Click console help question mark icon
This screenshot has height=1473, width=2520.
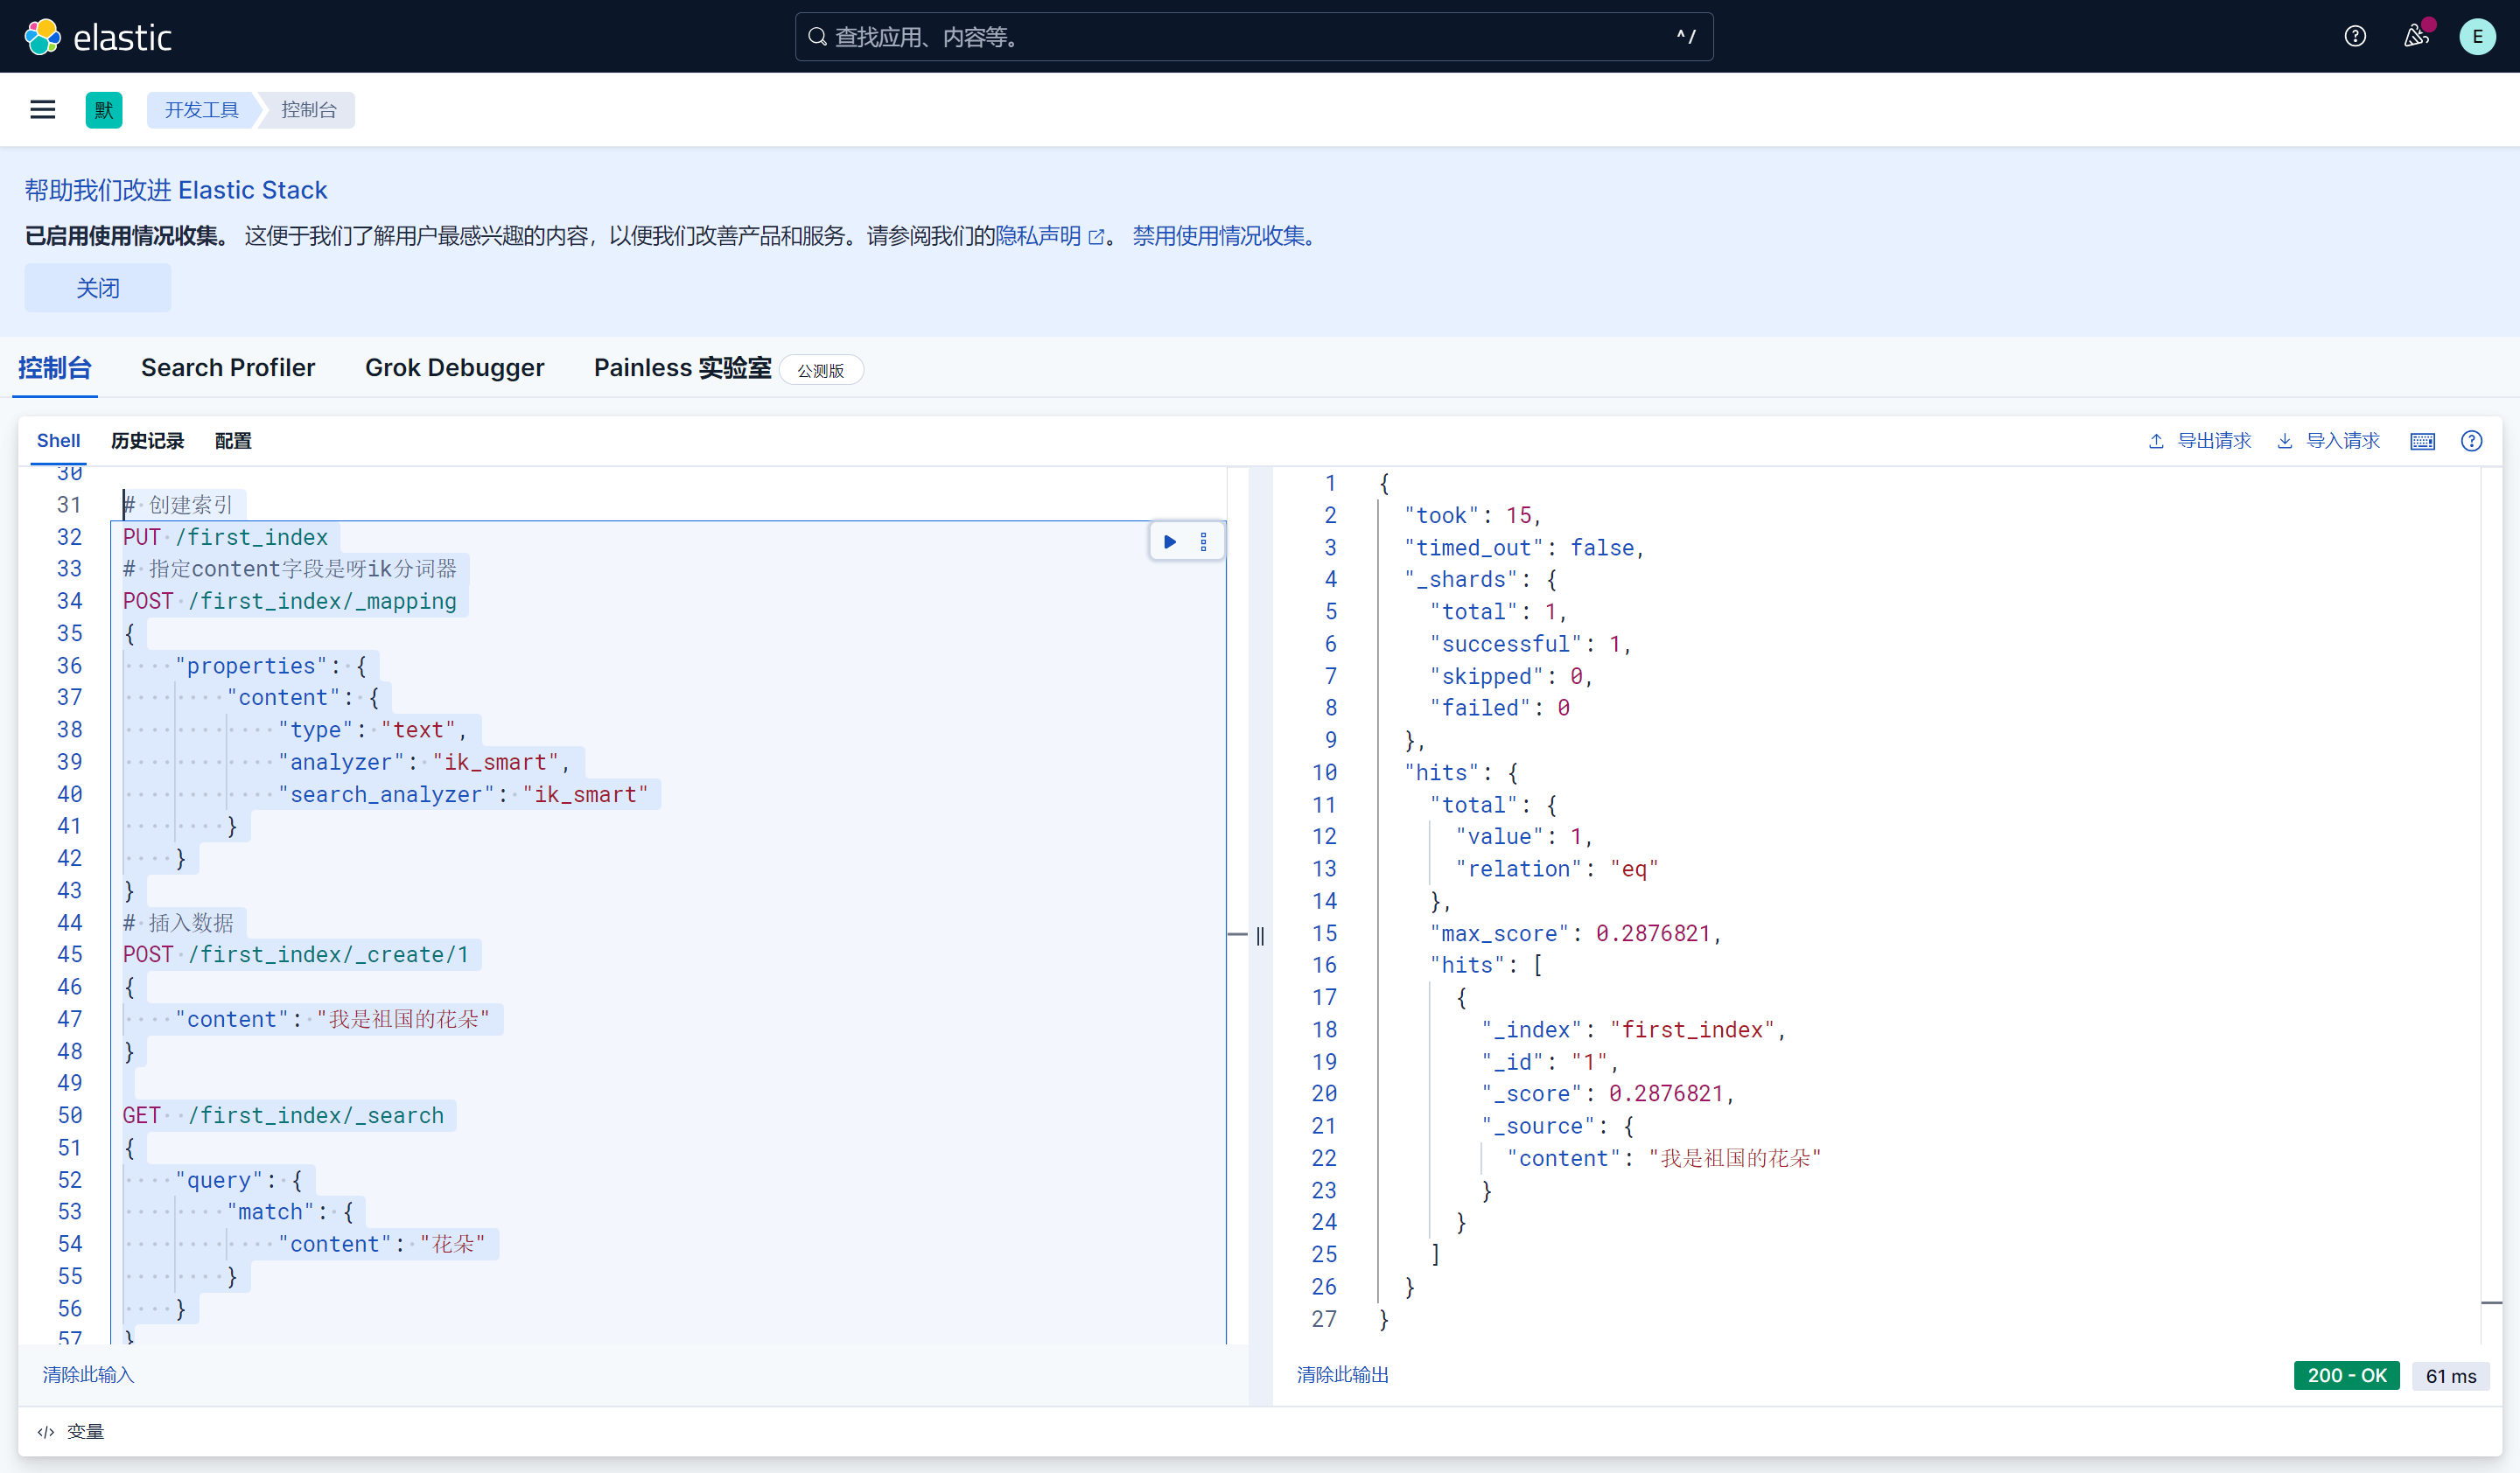pos(2471,441)
